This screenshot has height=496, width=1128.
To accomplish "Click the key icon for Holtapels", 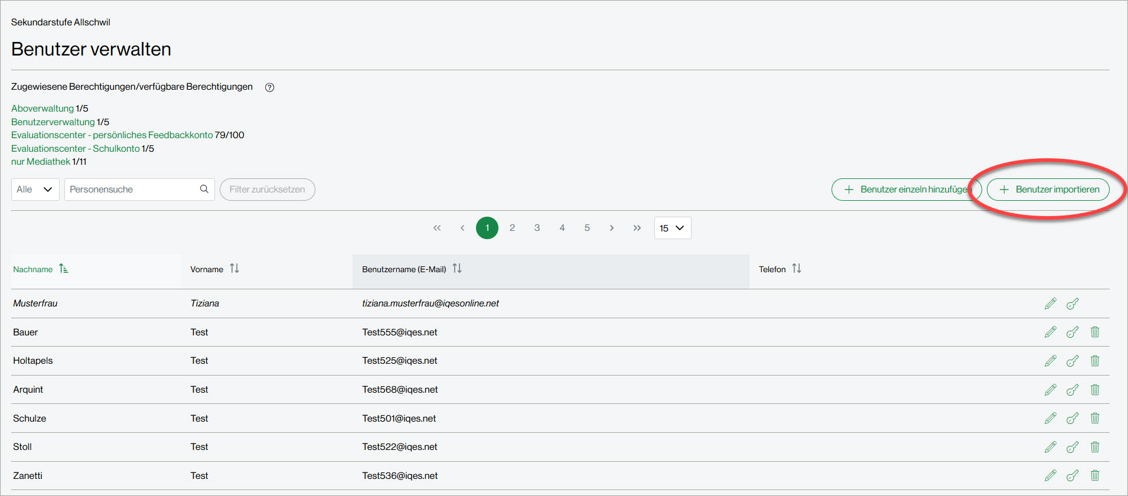I will [x=1072, y=361].
